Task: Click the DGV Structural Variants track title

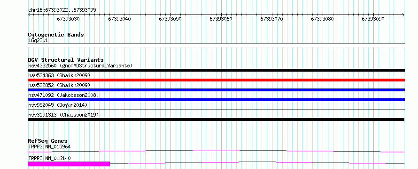Action: point(66,60)
